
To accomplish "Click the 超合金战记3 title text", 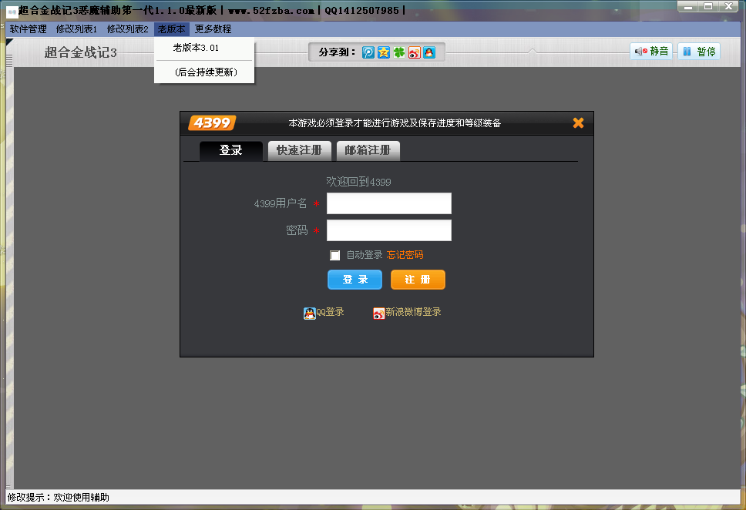I will (x=80, y=52).
